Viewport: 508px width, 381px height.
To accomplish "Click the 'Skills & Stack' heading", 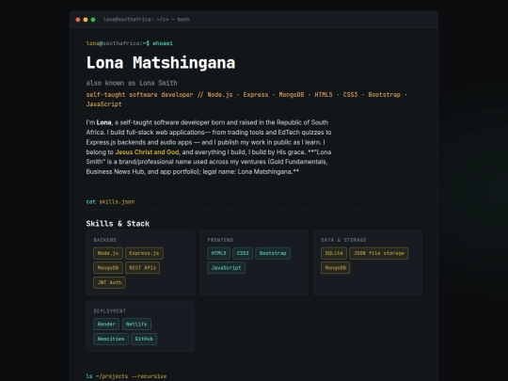I will (x=118, y=224).
